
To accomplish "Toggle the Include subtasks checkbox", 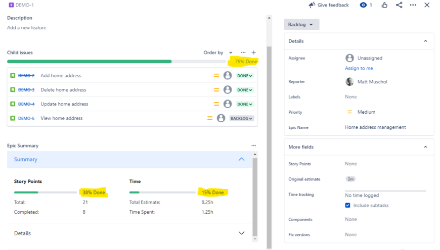I will pos(347,206).
